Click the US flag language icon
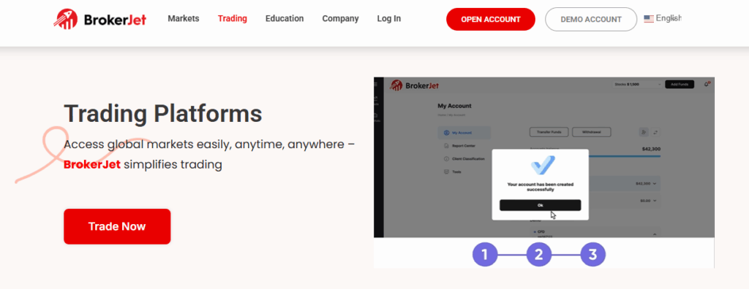Screen dimensions: 749x289 (649, 18)
